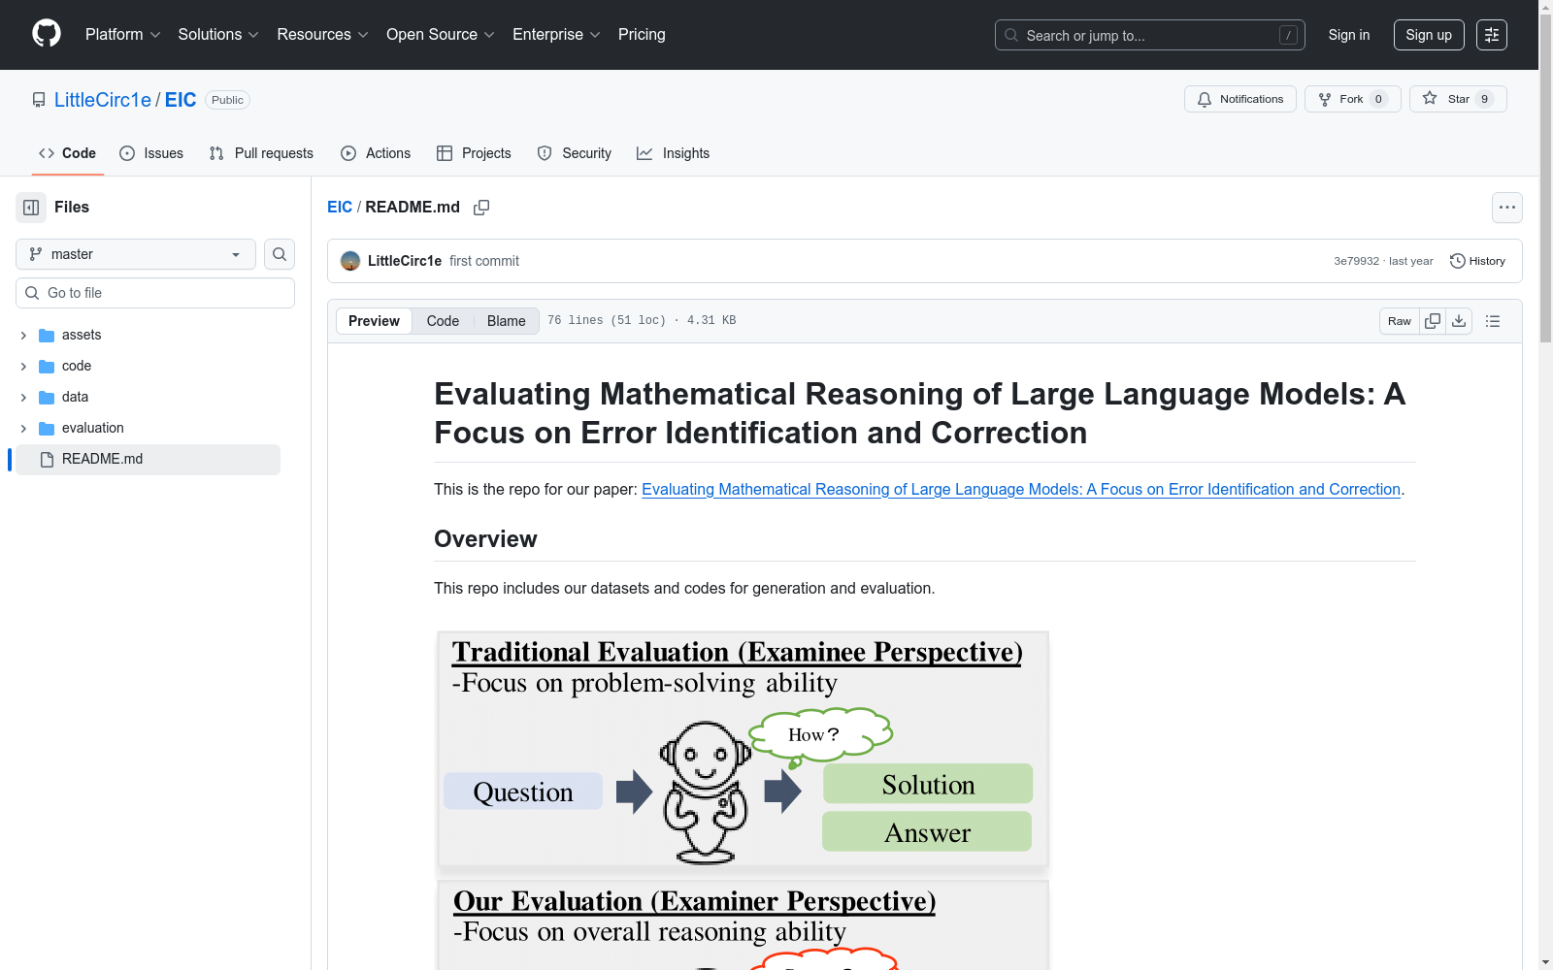The image size is (1553, 970).
Task: Click the Public visibility label
Action: [x=228, y=100]
